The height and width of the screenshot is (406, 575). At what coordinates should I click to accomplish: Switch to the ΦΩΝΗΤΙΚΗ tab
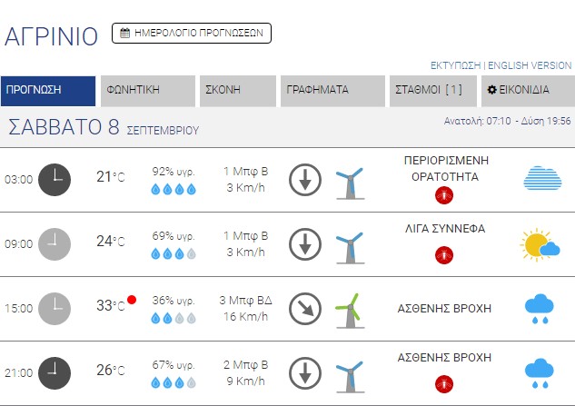(x=147, y=90)
